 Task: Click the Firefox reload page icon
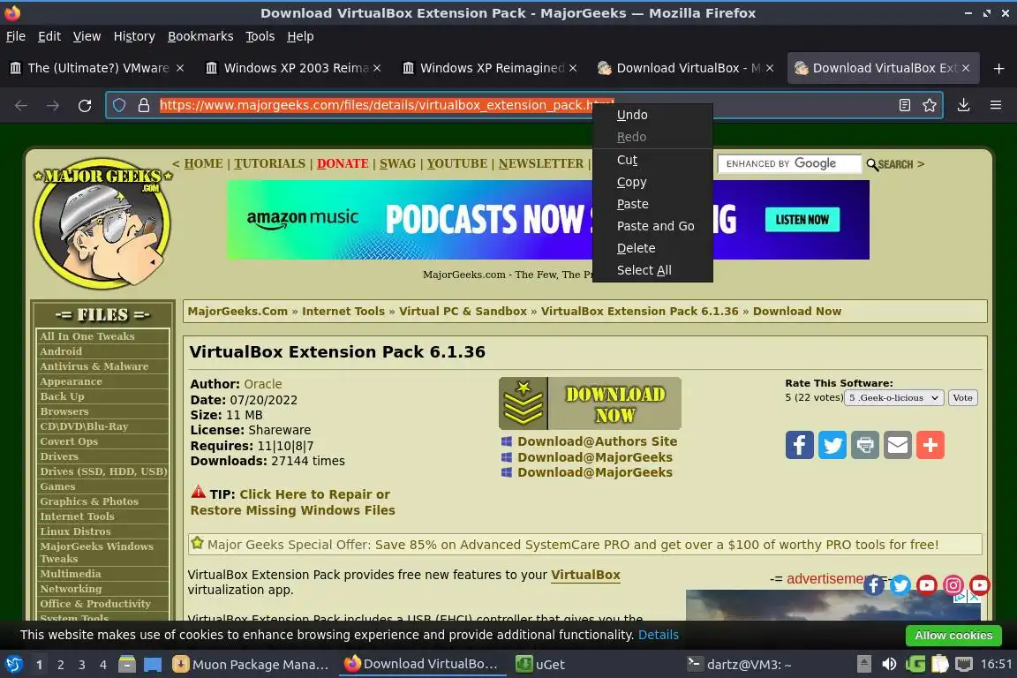(85, 106)
